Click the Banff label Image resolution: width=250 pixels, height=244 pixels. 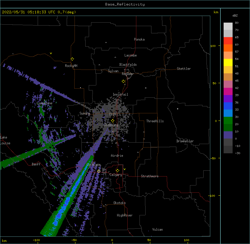click(36, 164)
